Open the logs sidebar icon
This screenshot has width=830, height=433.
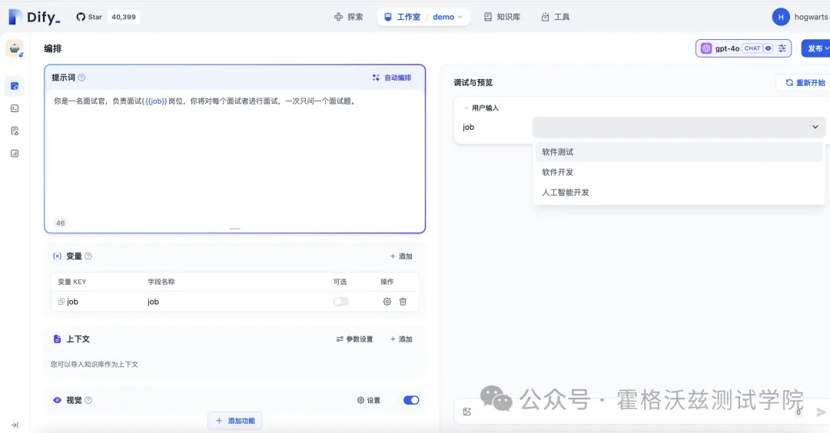[15, 131]
